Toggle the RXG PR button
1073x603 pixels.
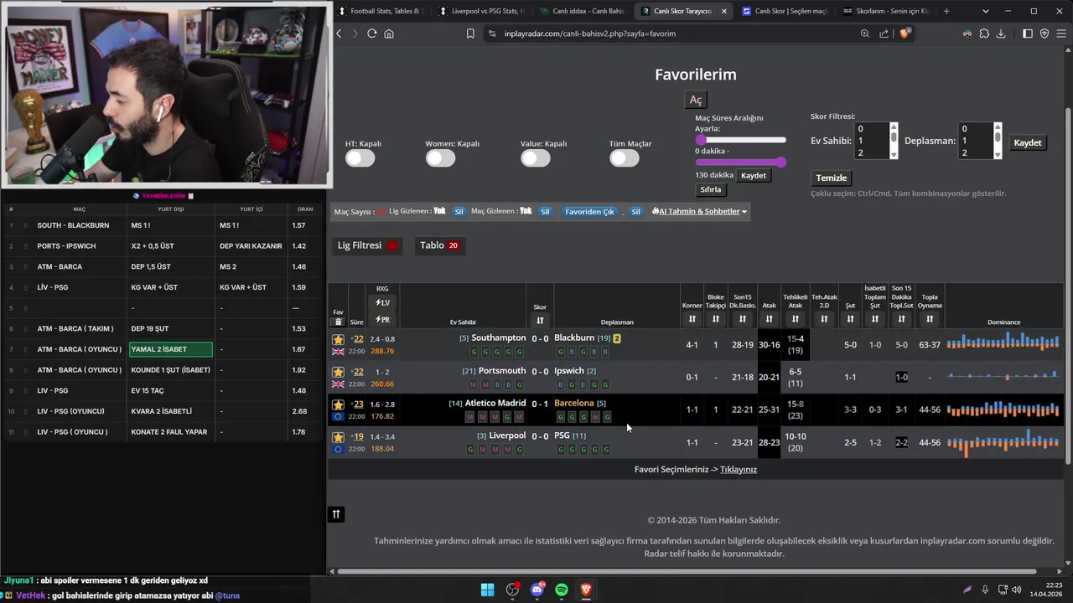tap(382, 320)
